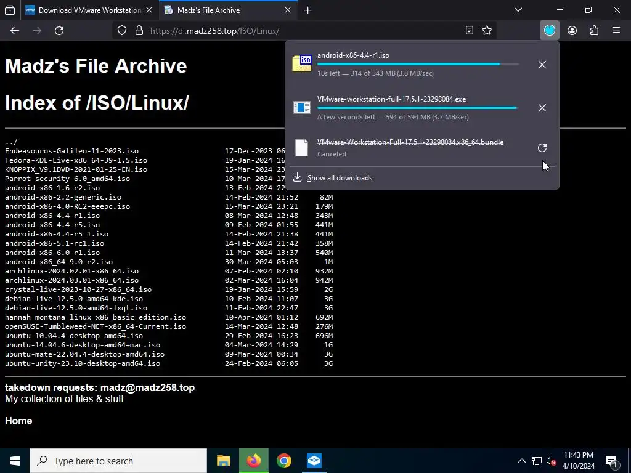Open the Windows Start menu

click(15, 461)
